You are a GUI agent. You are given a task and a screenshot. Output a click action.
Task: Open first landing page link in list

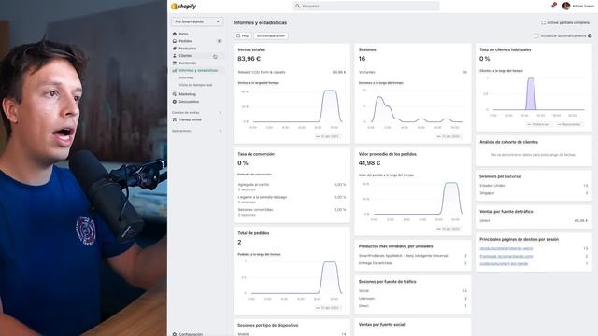506,248
